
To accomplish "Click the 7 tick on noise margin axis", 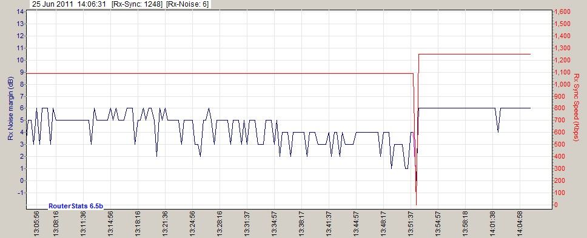I will (22, 96).
